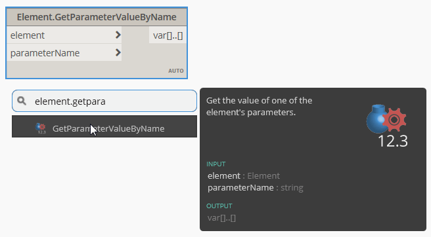431x237 pixels.
Task: Select the element input port label
Action: coord(28,35)
